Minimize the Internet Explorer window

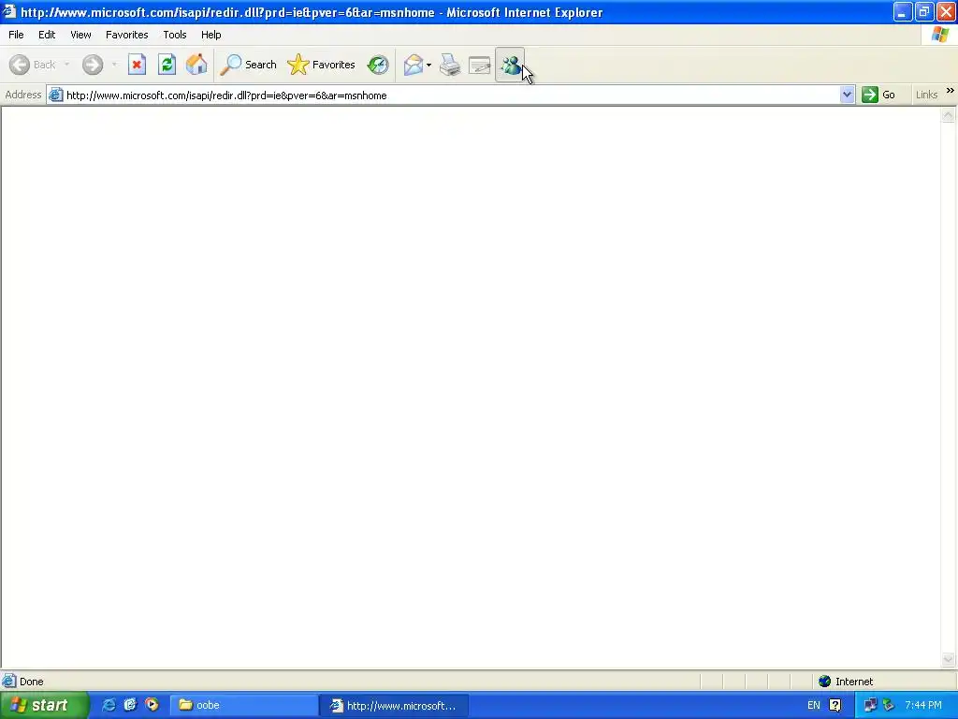click(903, 12)
